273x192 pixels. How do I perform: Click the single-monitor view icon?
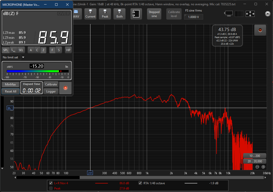229,14
